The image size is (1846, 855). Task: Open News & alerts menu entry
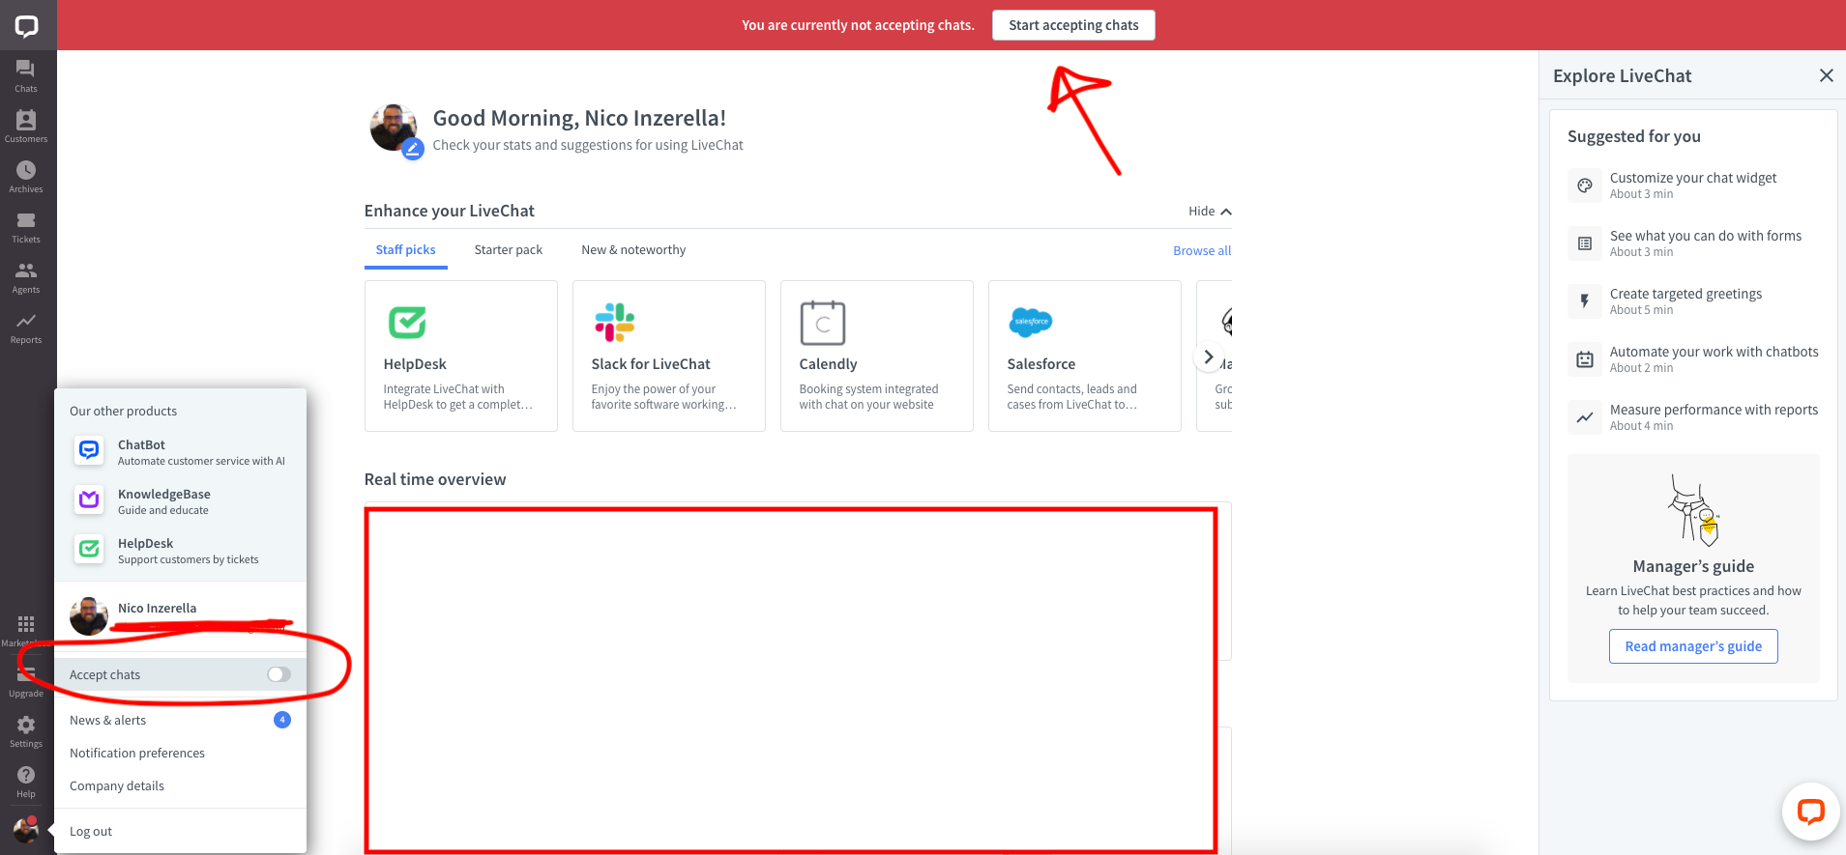coord(180,720)
